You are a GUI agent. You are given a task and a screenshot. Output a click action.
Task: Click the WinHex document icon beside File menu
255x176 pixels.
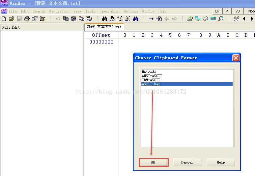(4, 11)
